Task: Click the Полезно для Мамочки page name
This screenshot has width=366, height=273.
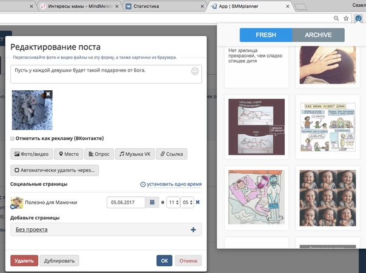Action: click(51, 202)
